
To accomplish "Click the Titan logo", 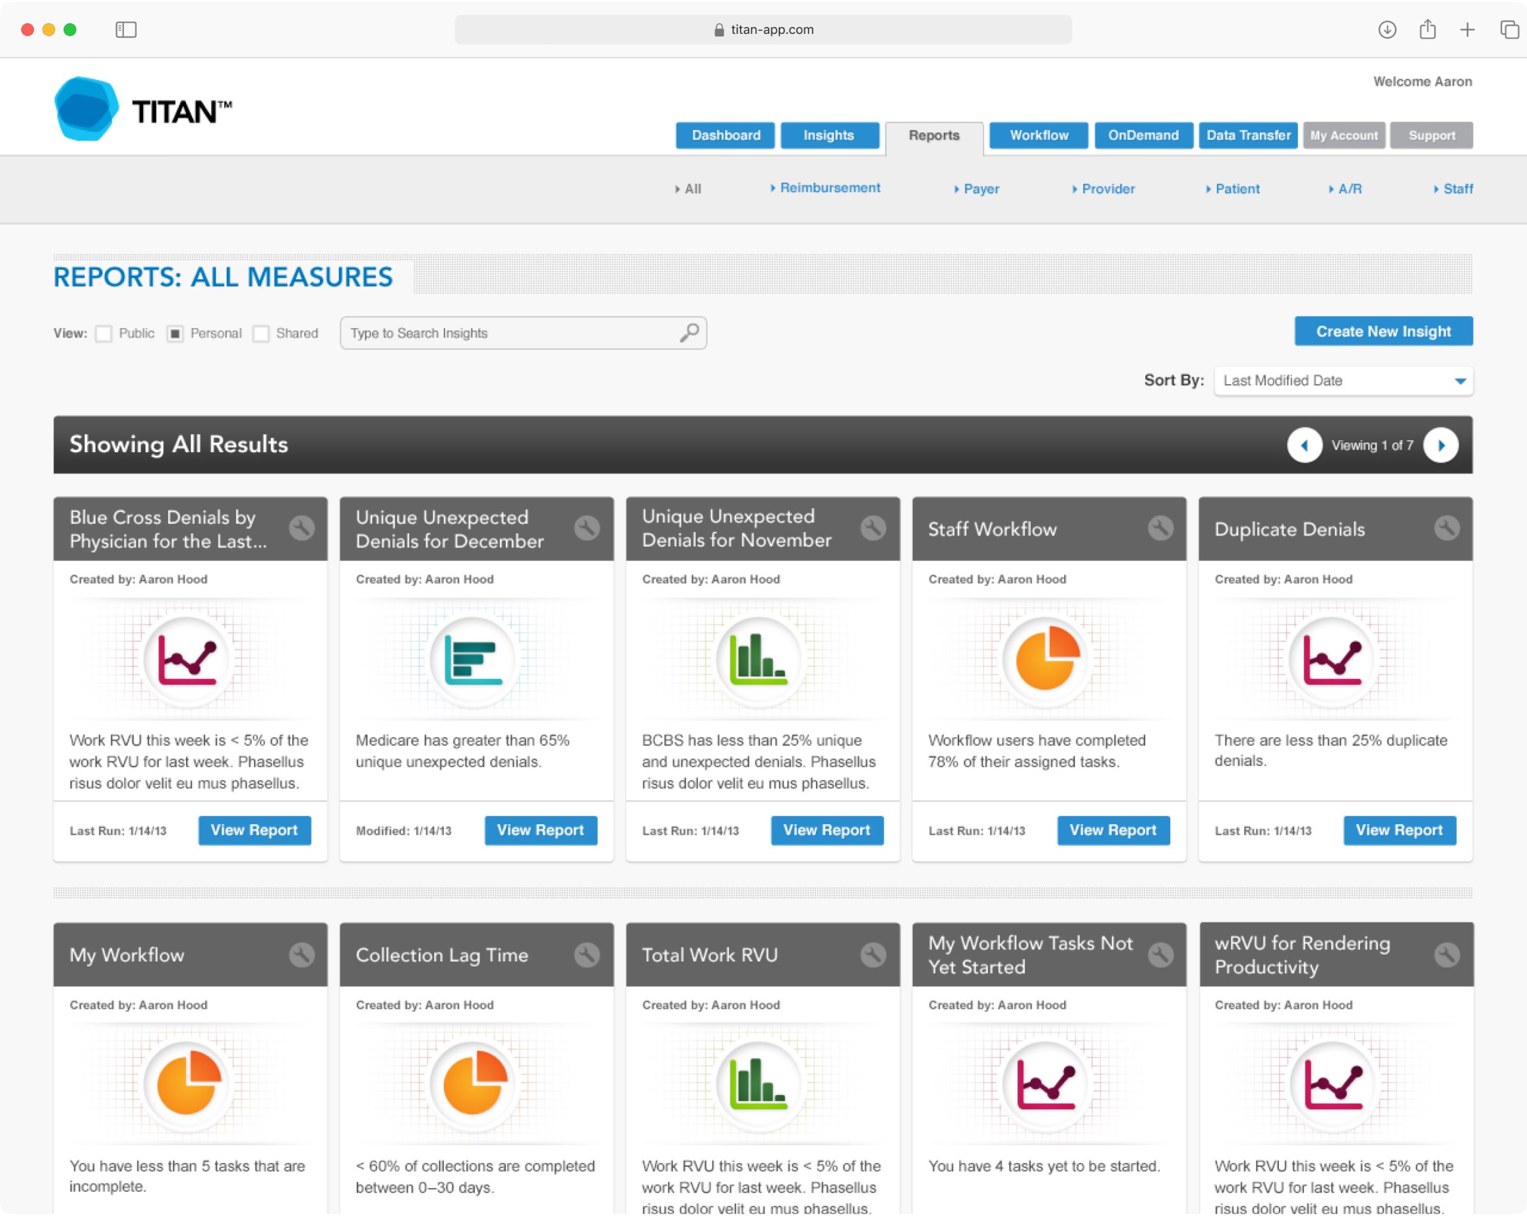I will click(x=143, y=109).
